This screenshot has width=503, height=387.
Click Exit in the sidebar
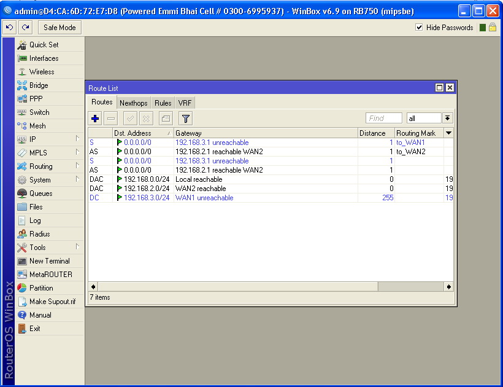point(50,328)
